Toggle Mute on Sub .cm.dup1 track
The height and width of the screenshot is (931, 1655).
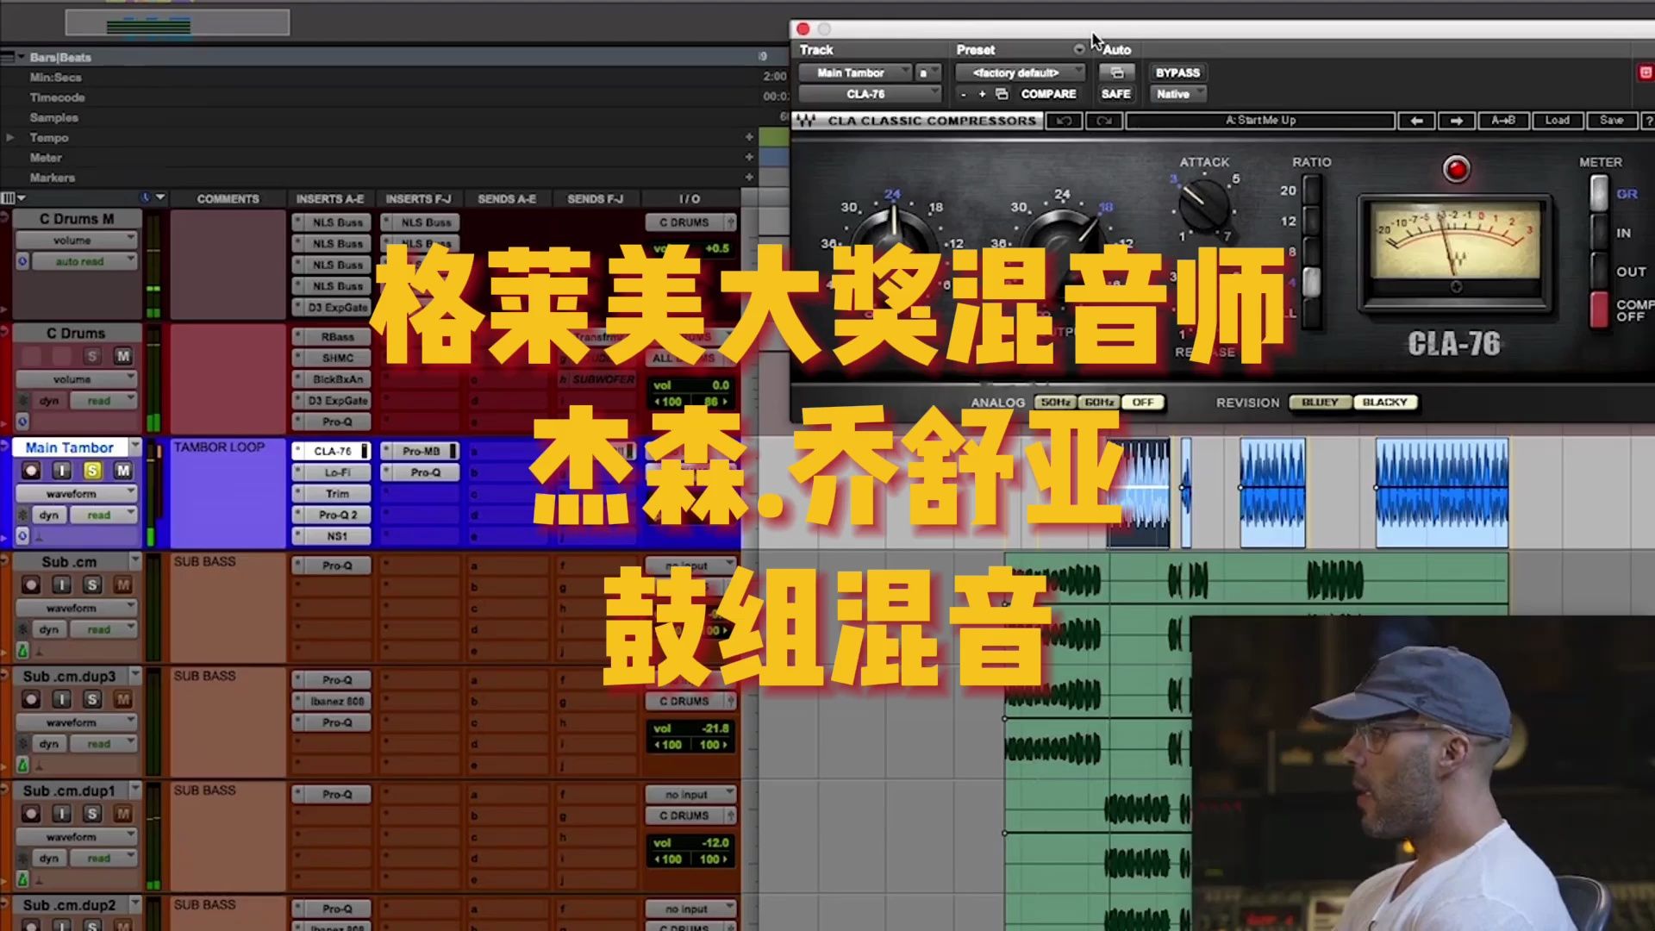click(x=123, y=814)
